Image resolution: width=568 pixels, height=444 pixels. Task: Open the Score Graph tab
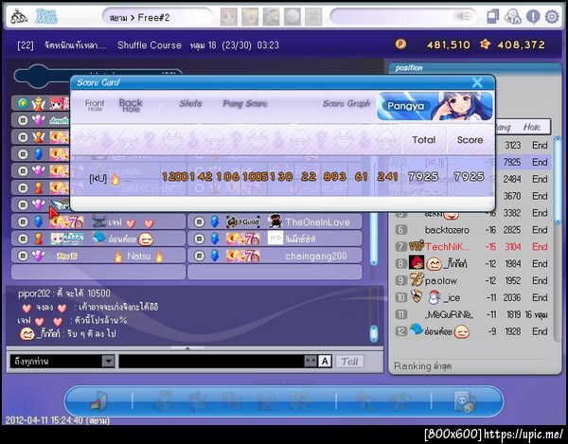pos(346,104)
